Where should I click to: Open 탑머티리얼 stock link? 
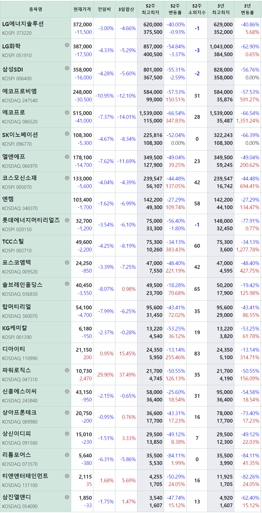(x=16, y=307)
